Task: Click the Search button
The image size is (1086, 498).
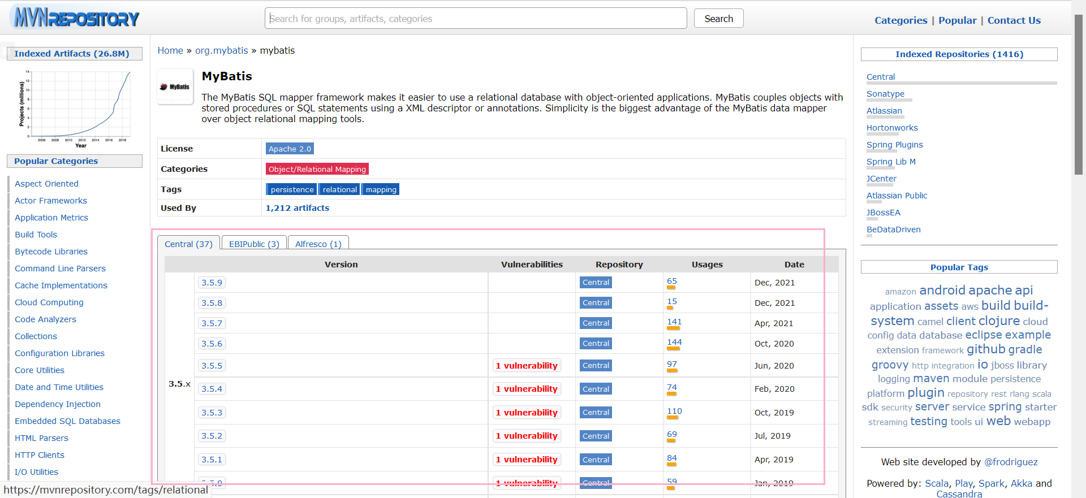Action: click(718, 19)
